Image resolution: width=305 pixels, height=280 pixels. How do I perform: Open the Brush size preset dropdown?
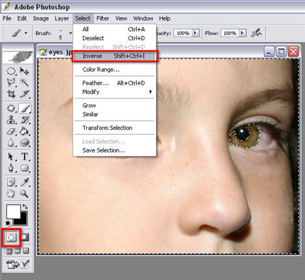[x=70, y=33]
